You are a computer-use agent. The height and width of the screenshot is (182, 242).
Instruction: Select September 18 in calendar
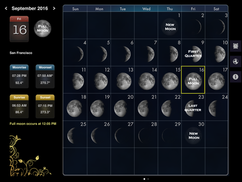pyautogui.click(x=75, y=107)
